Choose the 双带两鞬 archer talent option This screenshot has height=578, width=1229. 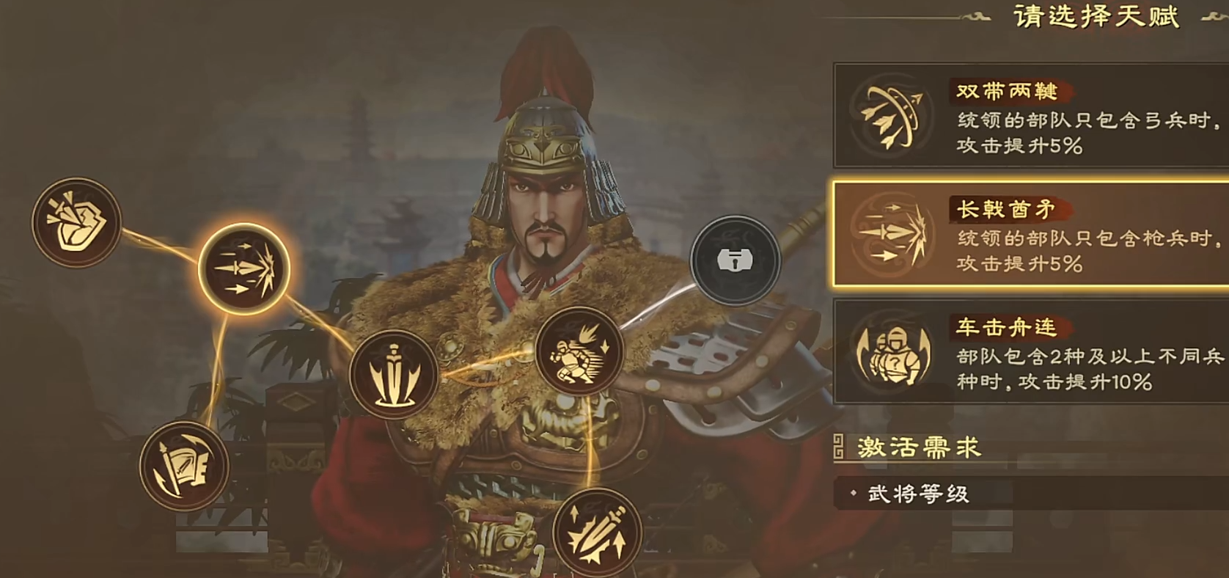[1031, 115]
